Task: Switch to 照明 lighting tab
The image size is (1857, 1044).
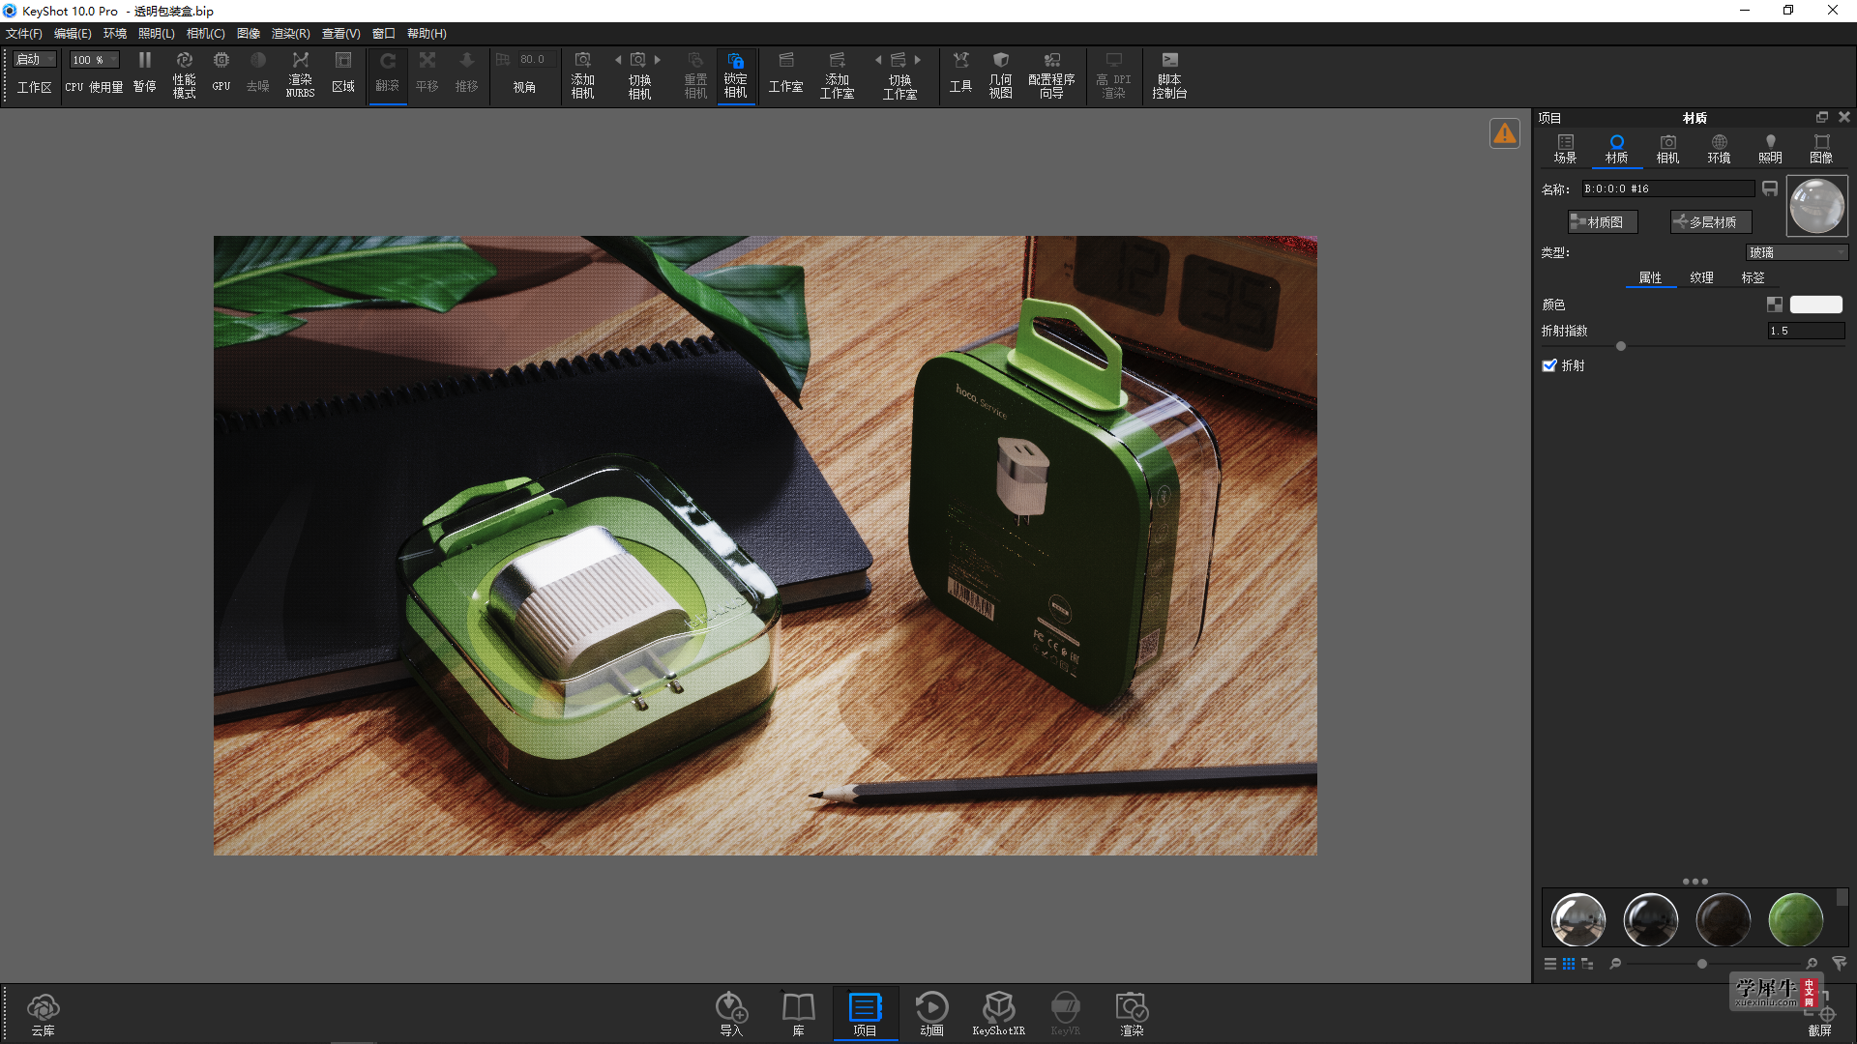Action: tap(1770, 149)
